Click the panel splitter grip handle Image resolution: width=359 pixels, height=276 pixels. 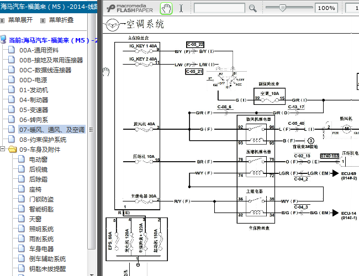coord(91,130)
